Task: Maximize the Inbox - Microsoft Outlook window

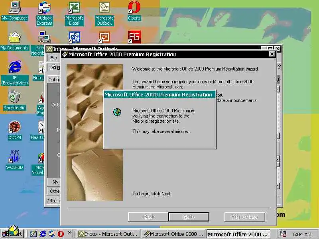Action: point(270,49)
